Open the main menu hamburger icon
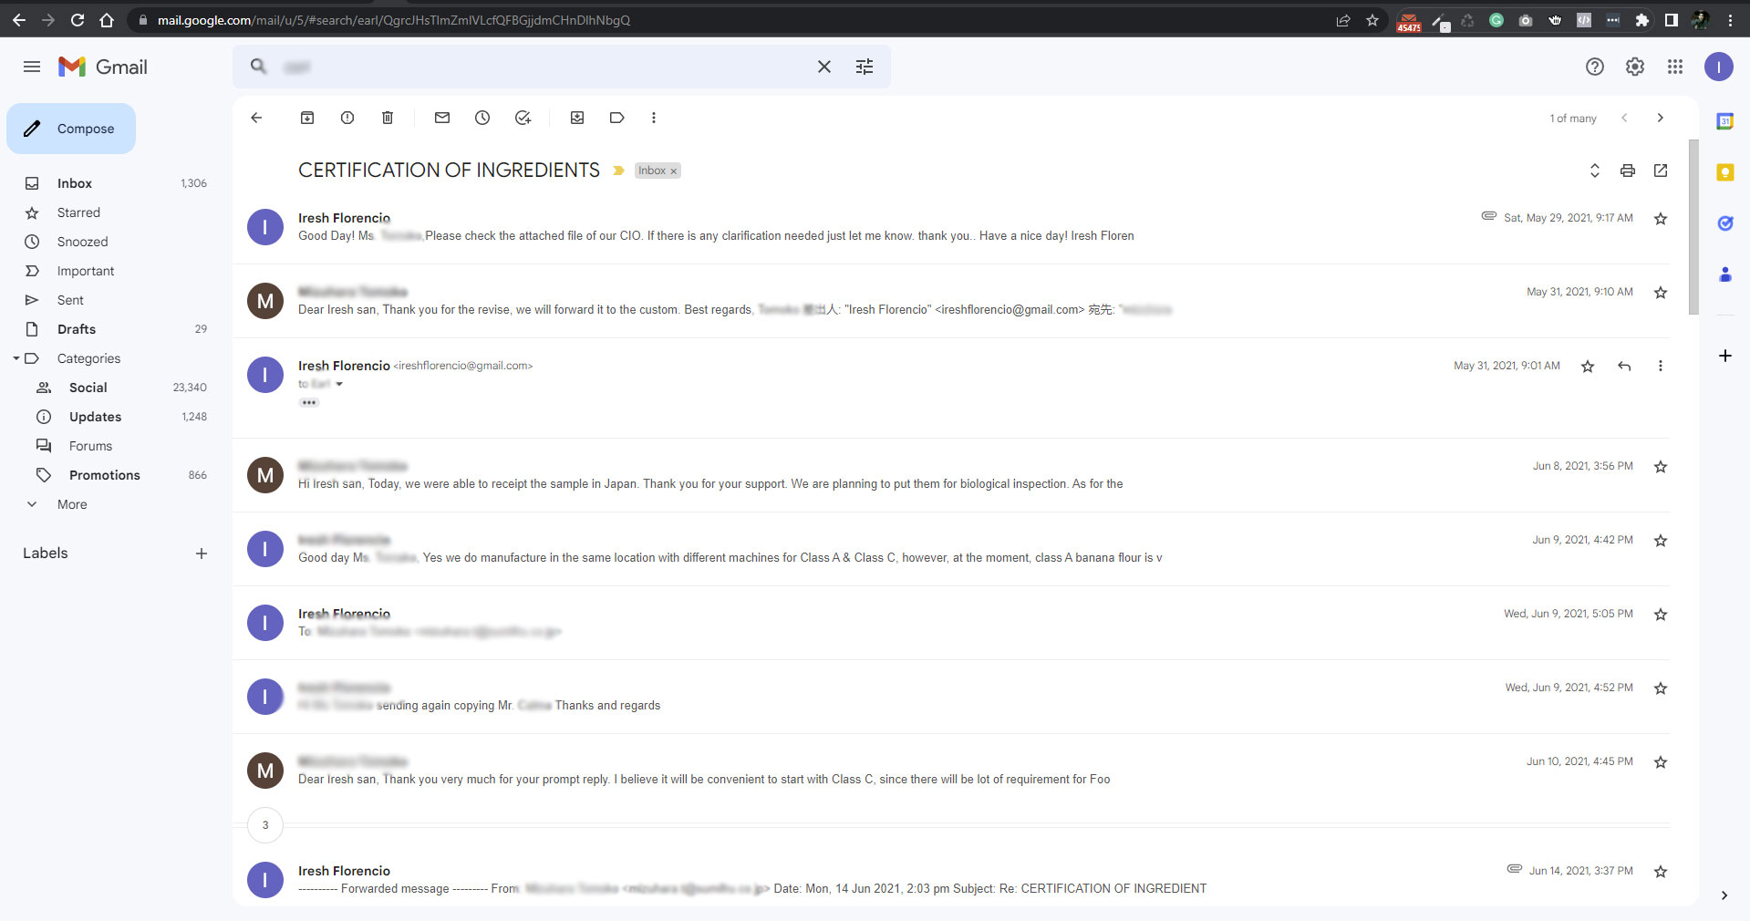The image size is (1750, 921). click(x=32, y=67)
